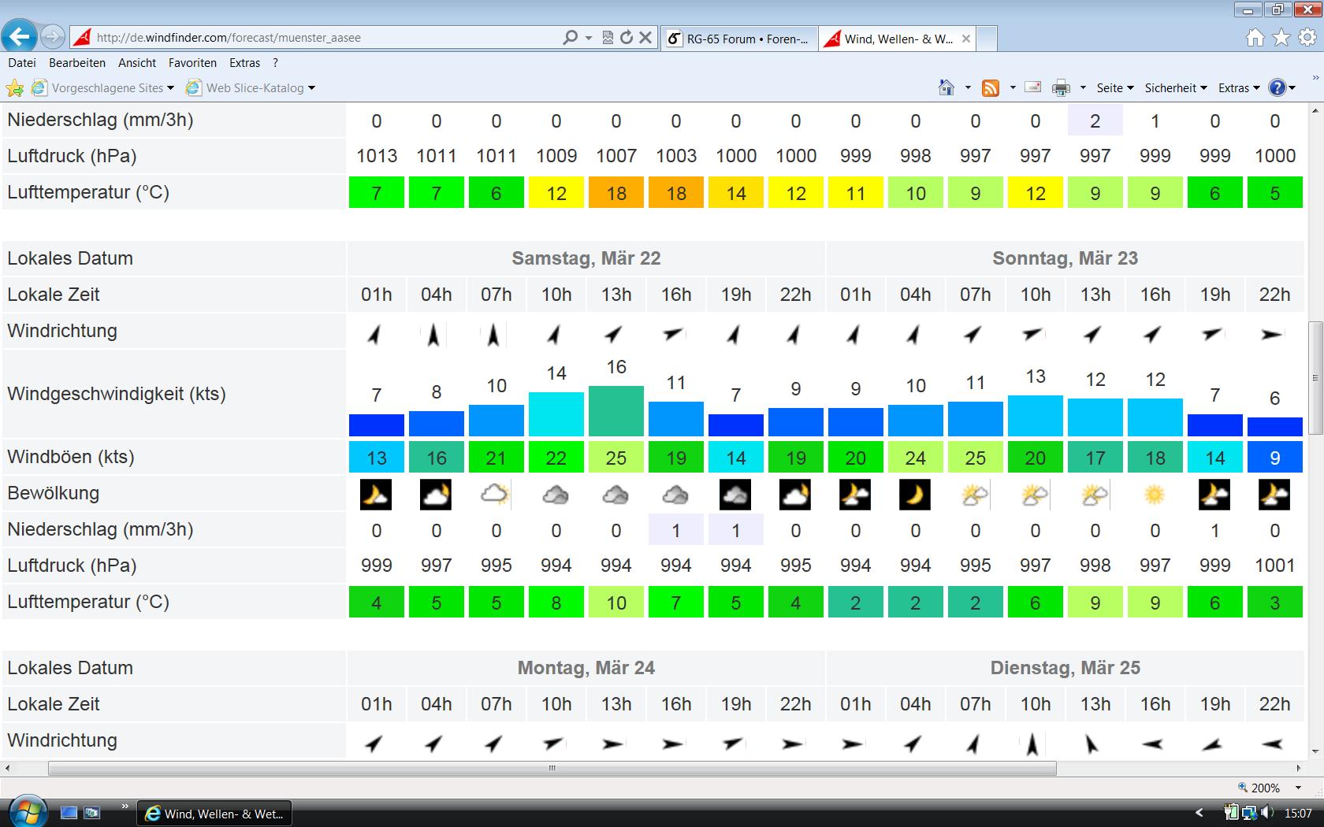Open the Tools gear icon

click(1307, 37)
